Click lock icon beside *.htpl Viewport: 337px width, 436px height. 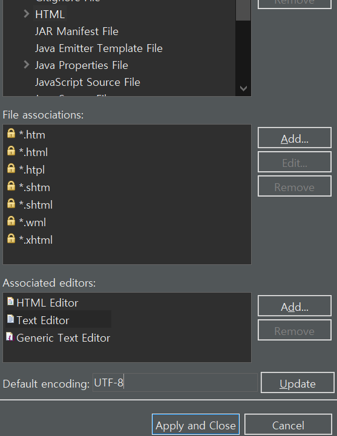click(x=11, y=168)
